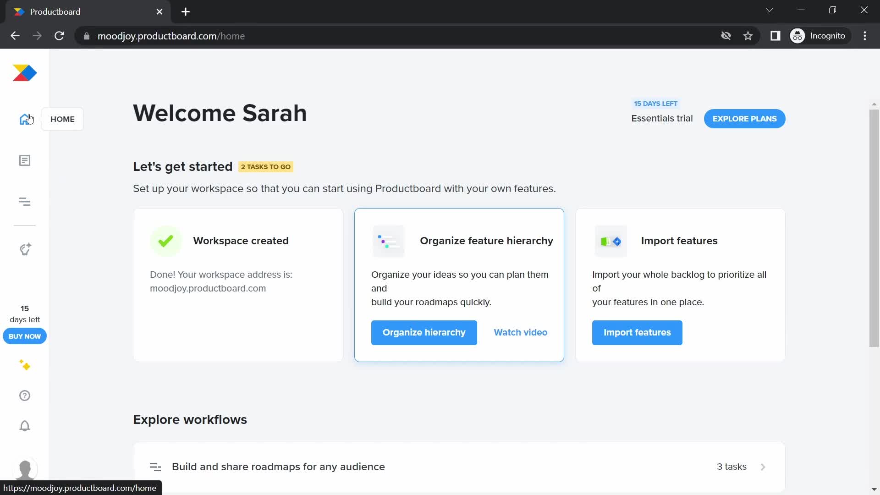
Task: Open the tab search dropdown arrow
Action: click(770, 10)
